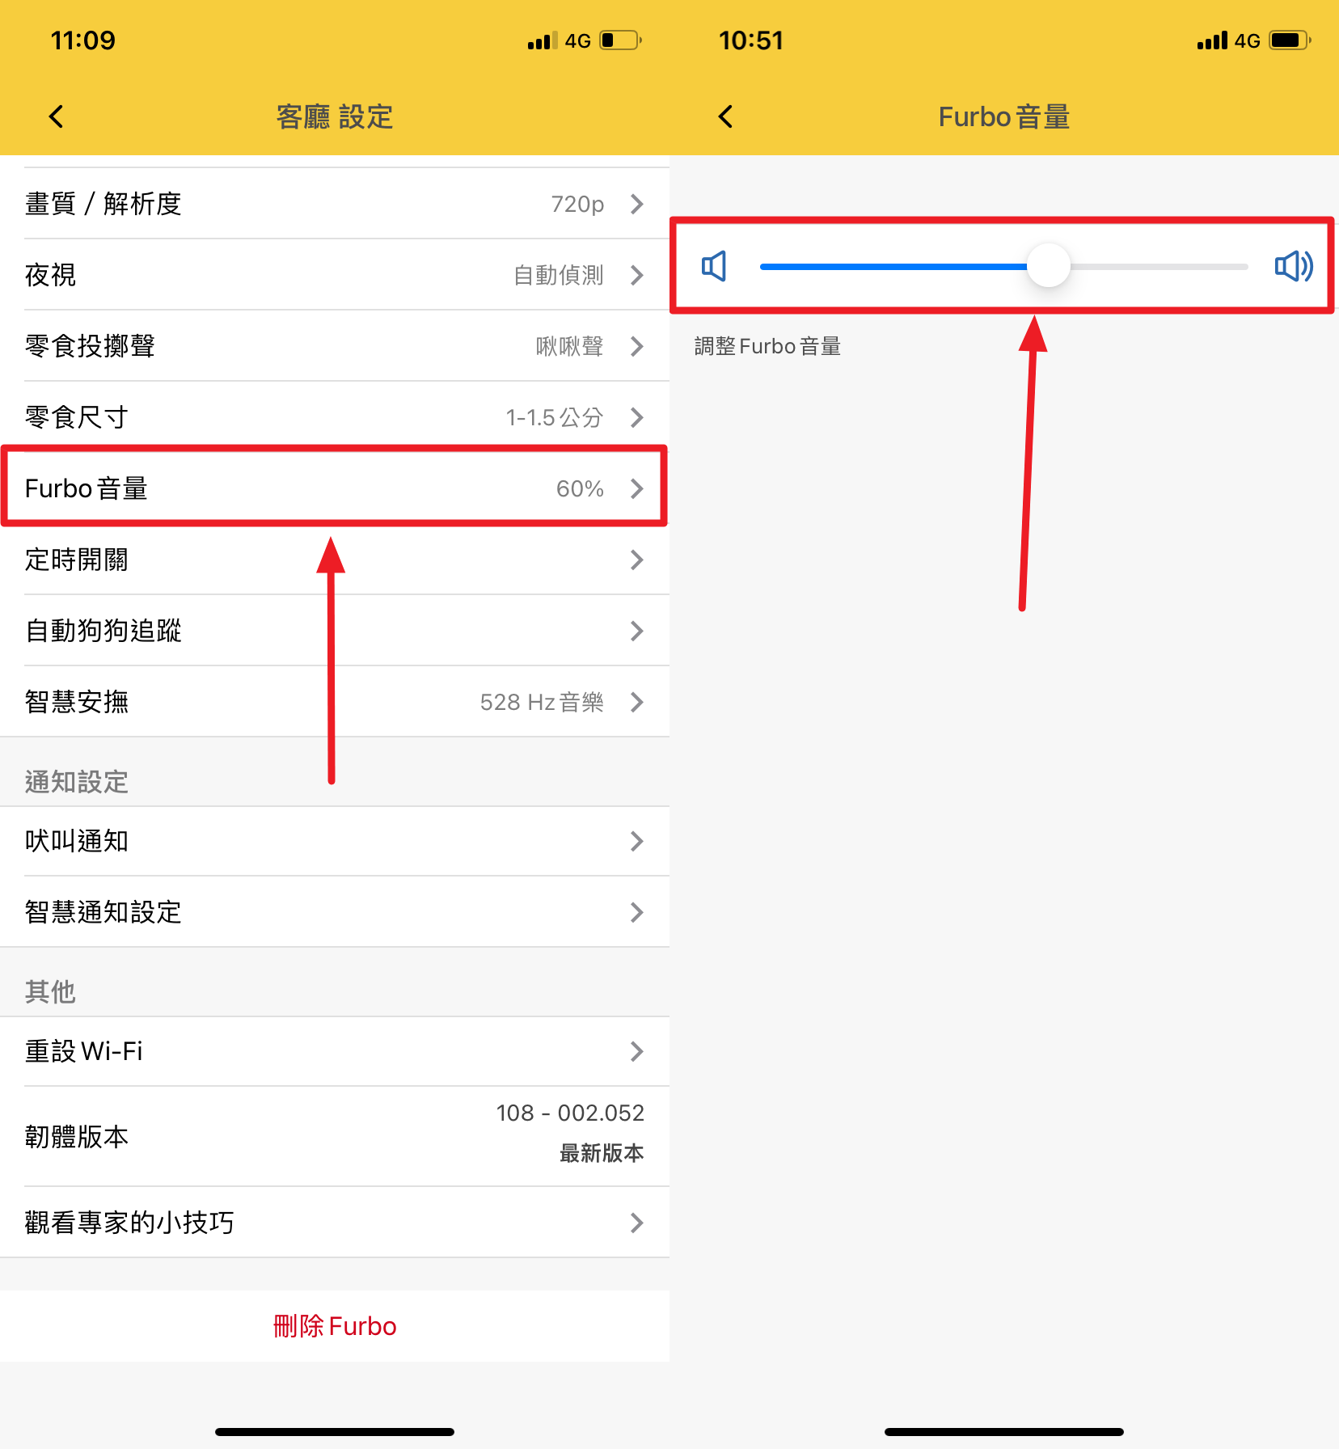This screenshot has width=1339, height=1449.
Task: Click chevron on 定時開關 row
Action: coord(637,560)
